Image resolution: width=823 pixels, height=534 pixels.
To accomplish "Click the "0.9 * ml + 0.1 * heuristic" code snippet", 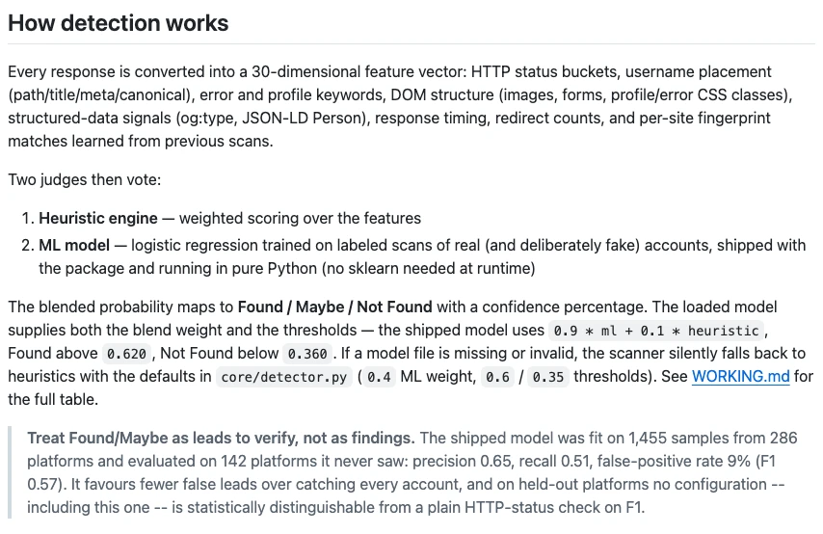I will click(656, 331).
